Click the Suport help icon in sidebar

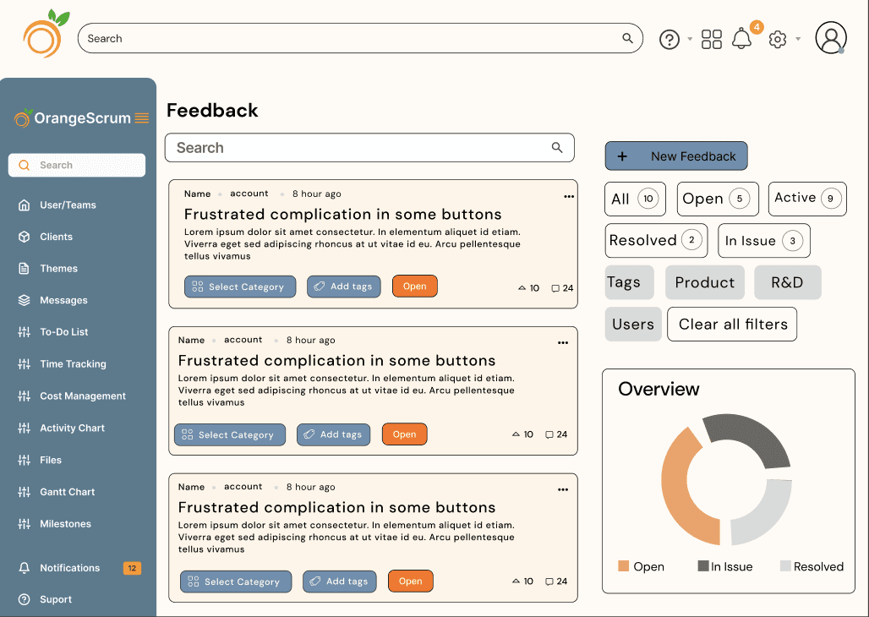[x=24, y=599]
